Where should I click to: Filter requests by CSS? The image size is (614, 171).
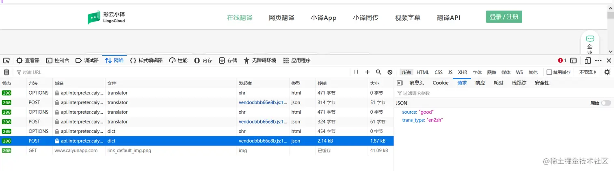point(439,72)
